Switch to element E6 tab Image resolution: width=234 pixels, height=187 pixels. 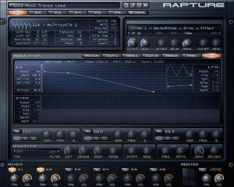(x=118, y=12)
